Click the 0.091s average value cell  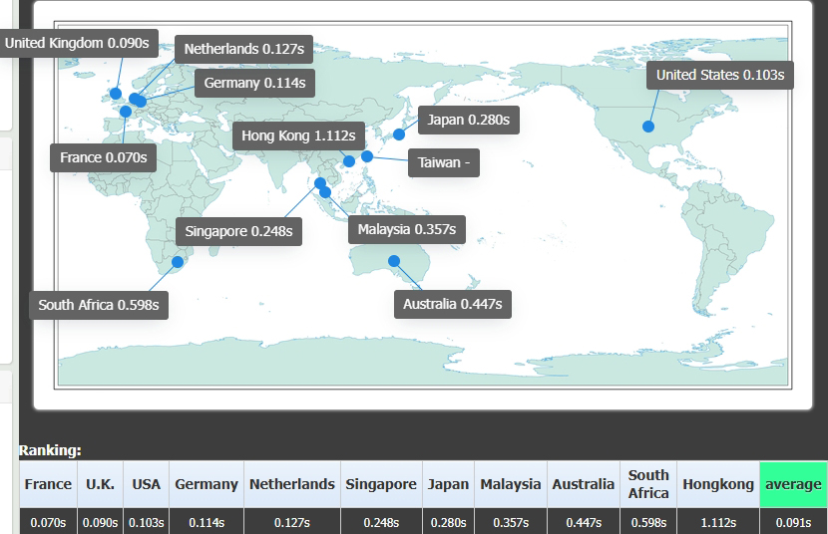793,522
